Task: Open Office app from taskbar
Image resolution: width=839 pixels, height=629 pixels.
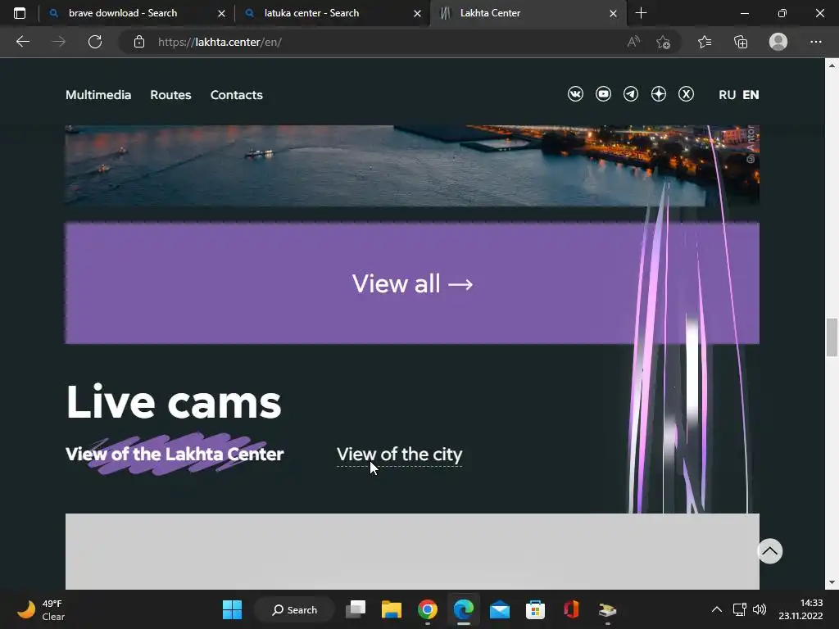Action: [x=571, y=609]
